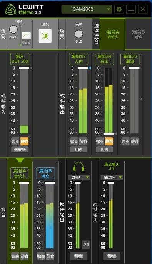
Task: Mute the 输出1/2 人声 channel
Action: tap(83, 141)
